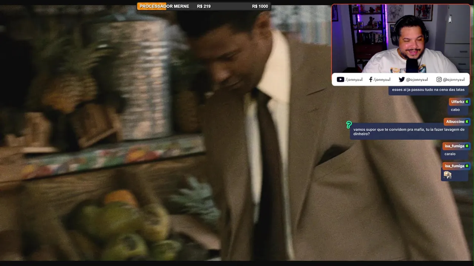
Task: Click the badge next to Ulfarkz
Action: click(467, 102)
